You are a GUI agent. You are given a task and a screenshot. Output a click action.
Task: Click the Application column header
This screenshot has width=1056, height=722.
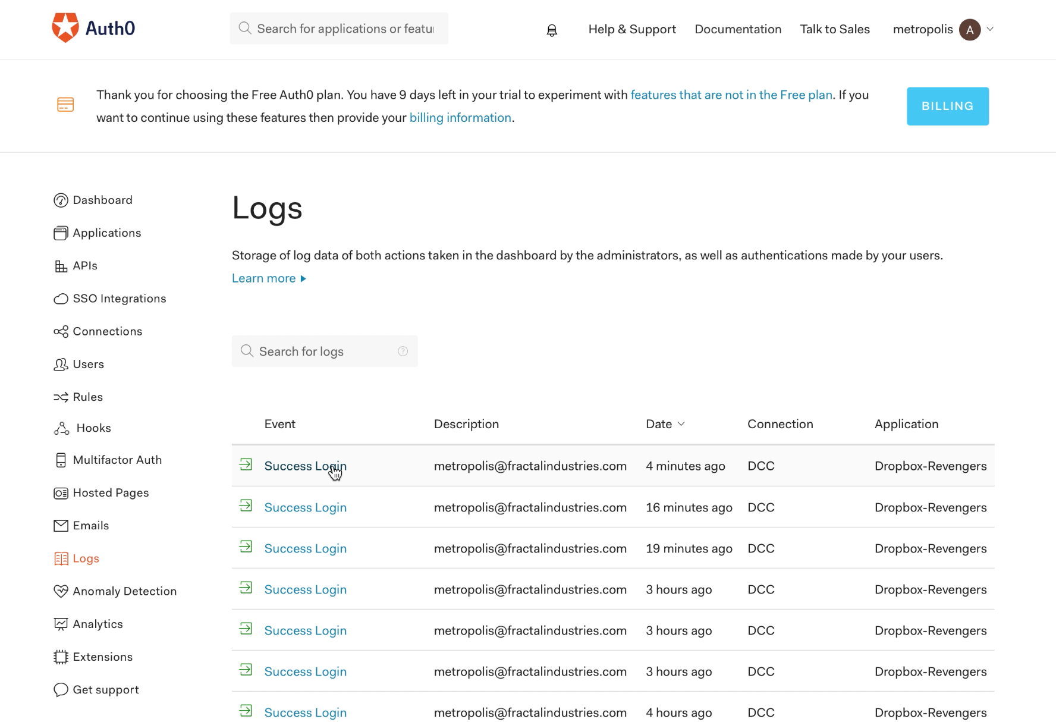click(x=906, y=424)
